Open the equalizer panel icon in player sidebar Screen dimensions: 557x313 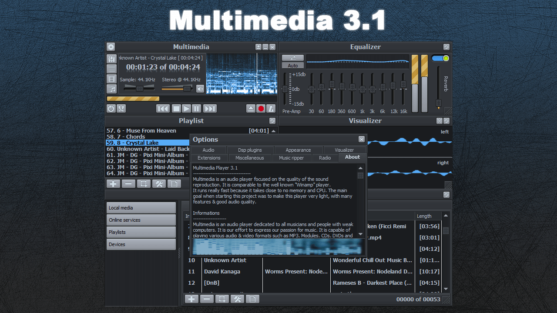112,59
